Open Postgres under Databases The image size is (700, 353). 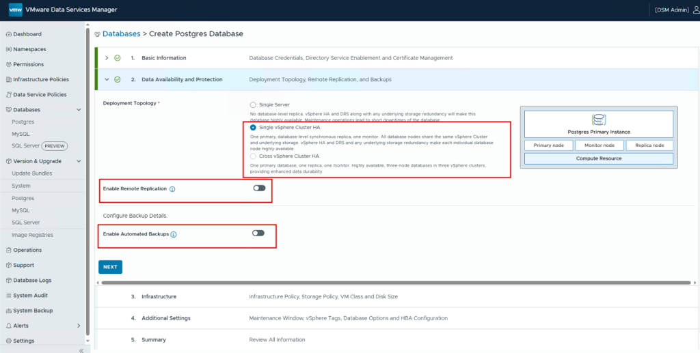tap(23, 122)
